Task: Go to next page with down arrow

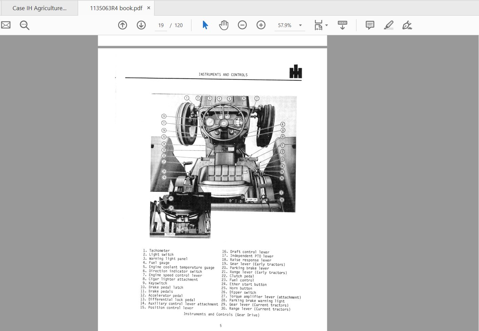Action: tap(141, 25)
